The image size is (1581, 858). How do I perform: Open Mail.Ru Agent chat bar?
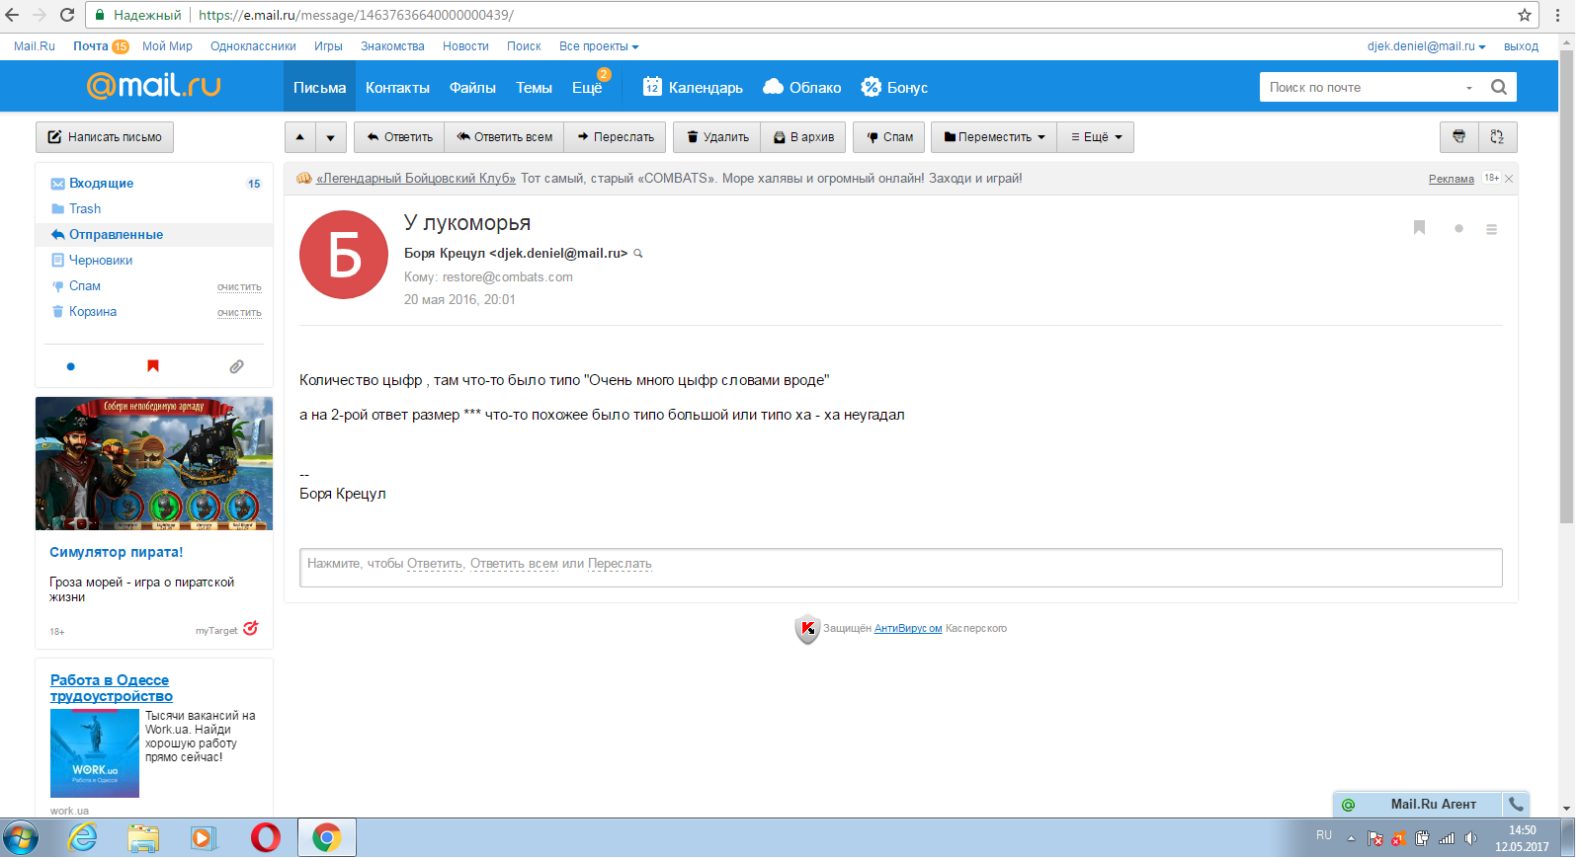click(x=1419, y=804)
